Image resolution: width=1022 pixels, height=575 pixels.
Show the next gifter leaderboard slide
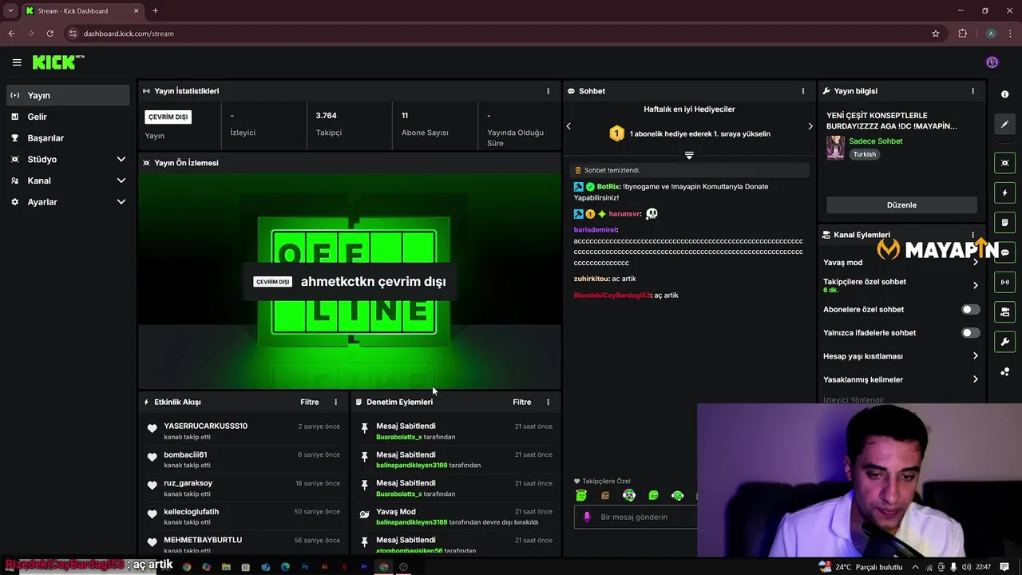(810, 126)
